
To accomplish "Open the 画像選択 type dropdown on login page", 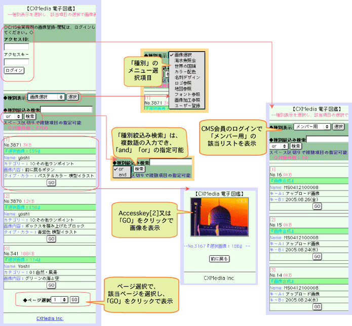I will point(47,97).
